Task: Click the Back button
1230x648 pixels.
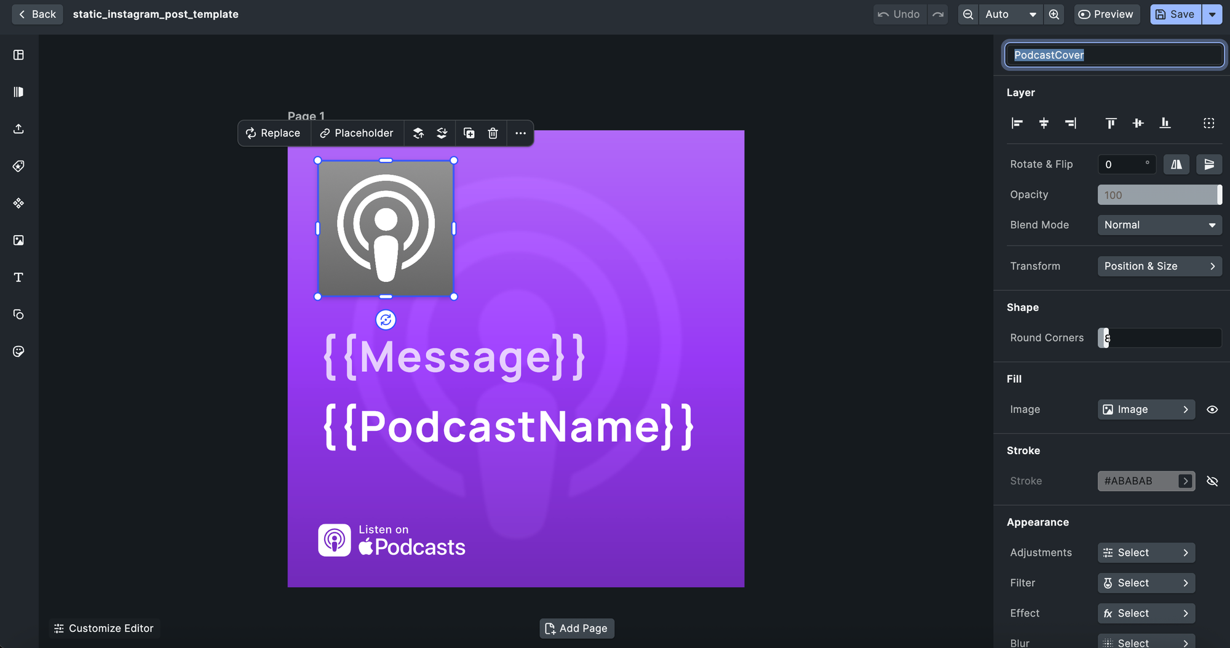Action: [x=38, y=14]
